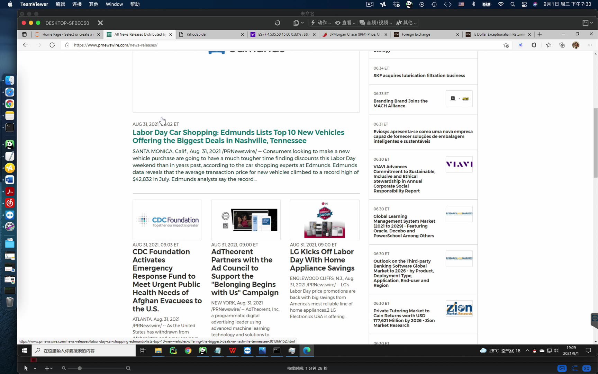Open Microsoft Word in macOS dock
This screenshot has width=598, height=374.
tap(10, 180)
